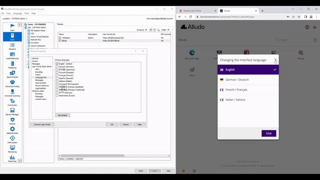This screenshot has height=180, width=320.
Task: Open Universal Printing category
Action: click(12, 83)
